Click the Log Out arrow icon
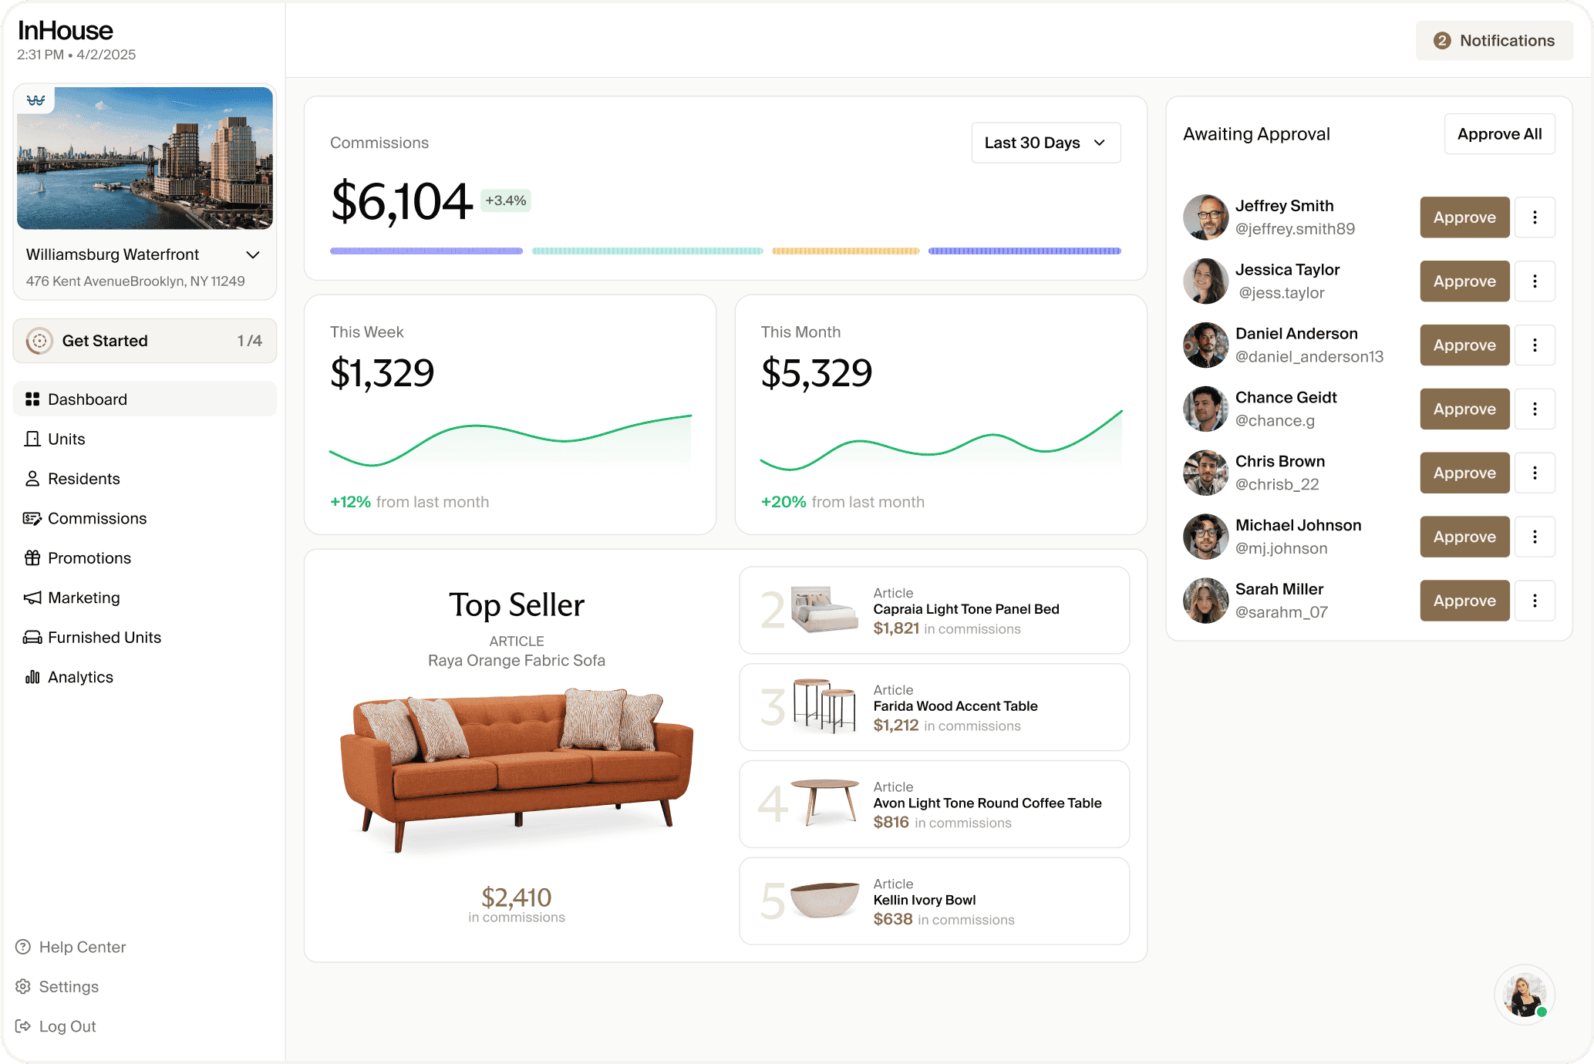 pos(23,1026)
